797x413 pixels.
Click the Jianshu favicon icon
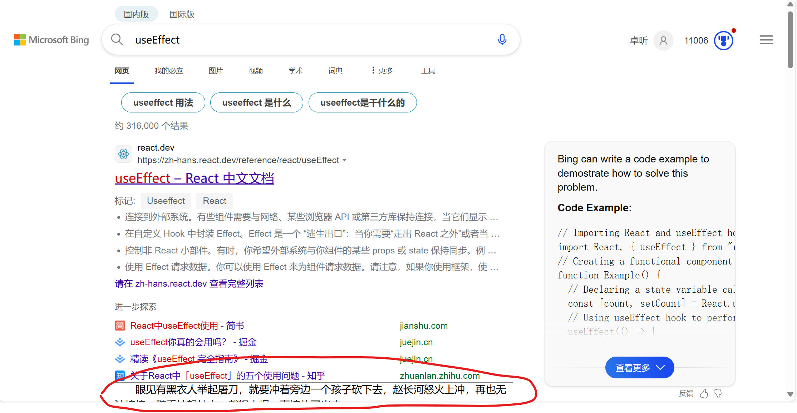[x=120, y=326]
